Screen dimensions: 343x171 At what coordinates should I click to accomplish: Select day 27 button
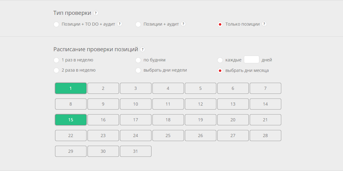click(233, 136)
